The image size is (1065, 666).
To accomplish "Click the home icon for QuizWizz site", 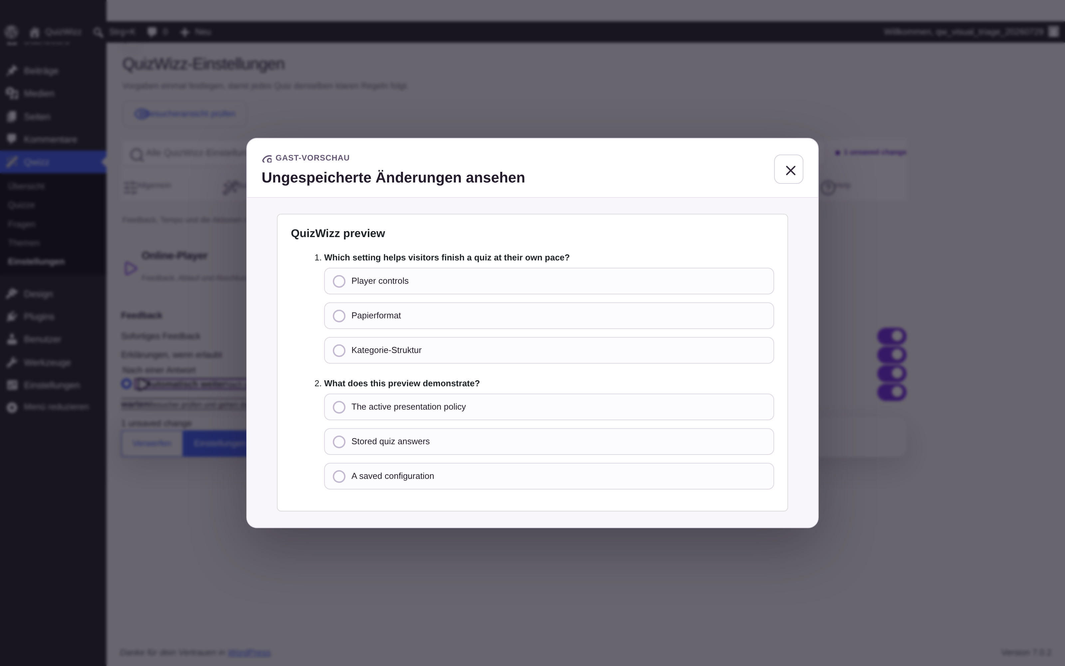I will click(x=34, y=32).
